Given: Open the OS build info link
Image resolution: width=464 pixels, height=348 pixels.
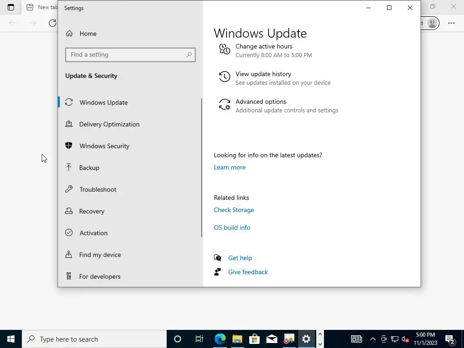Looking at the screenshot, I should tap(232, 227).
